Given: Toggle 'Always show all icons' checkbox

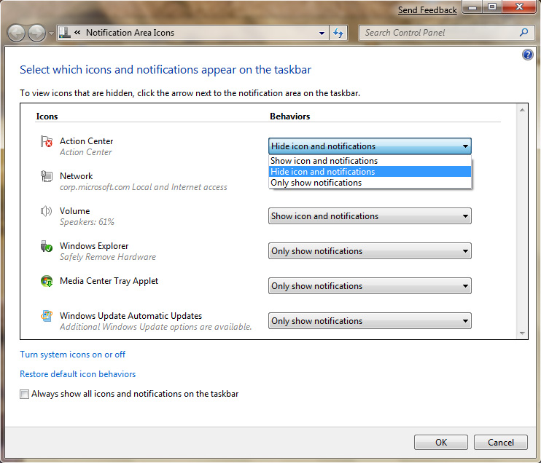Looking at the screenshot, I should (24, 394).
